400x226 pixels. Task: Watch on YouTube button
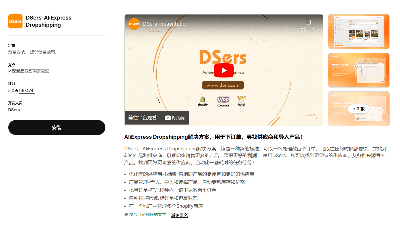click(157, 118)
